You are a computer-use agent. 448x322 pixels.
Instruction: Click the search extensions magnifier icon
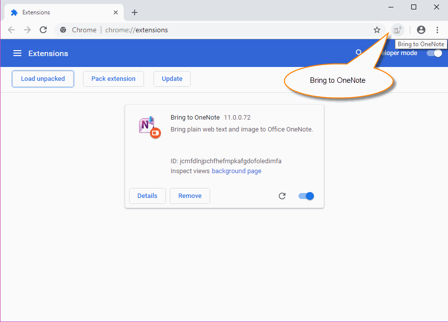tap(358, 52)
